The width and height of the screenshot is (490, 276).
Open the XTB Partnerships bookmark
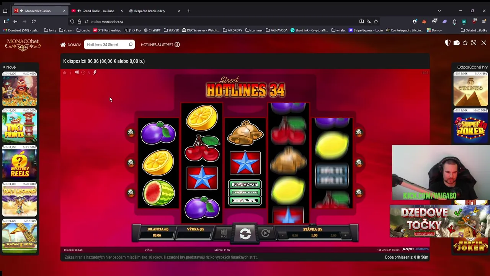click(x=107, y=30)
